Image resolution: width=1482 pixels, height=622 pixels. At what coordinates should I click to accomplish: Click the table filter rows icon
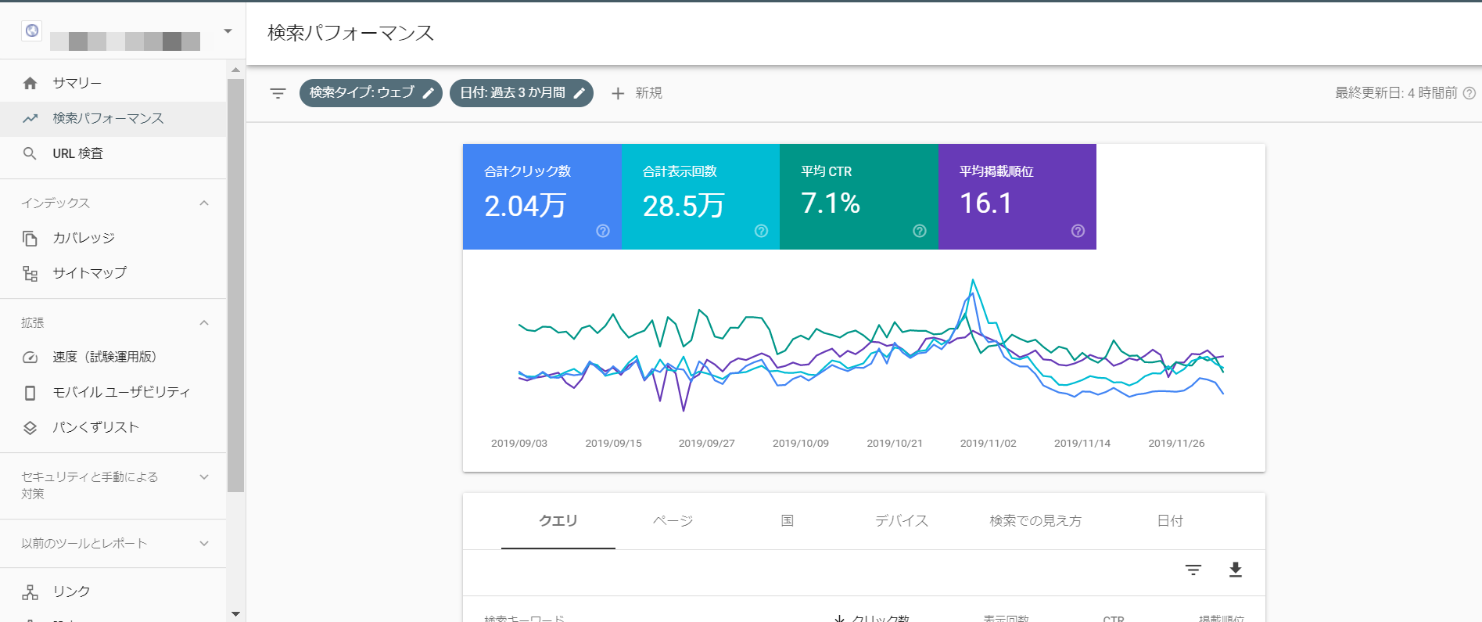[x=1193, y=570]
